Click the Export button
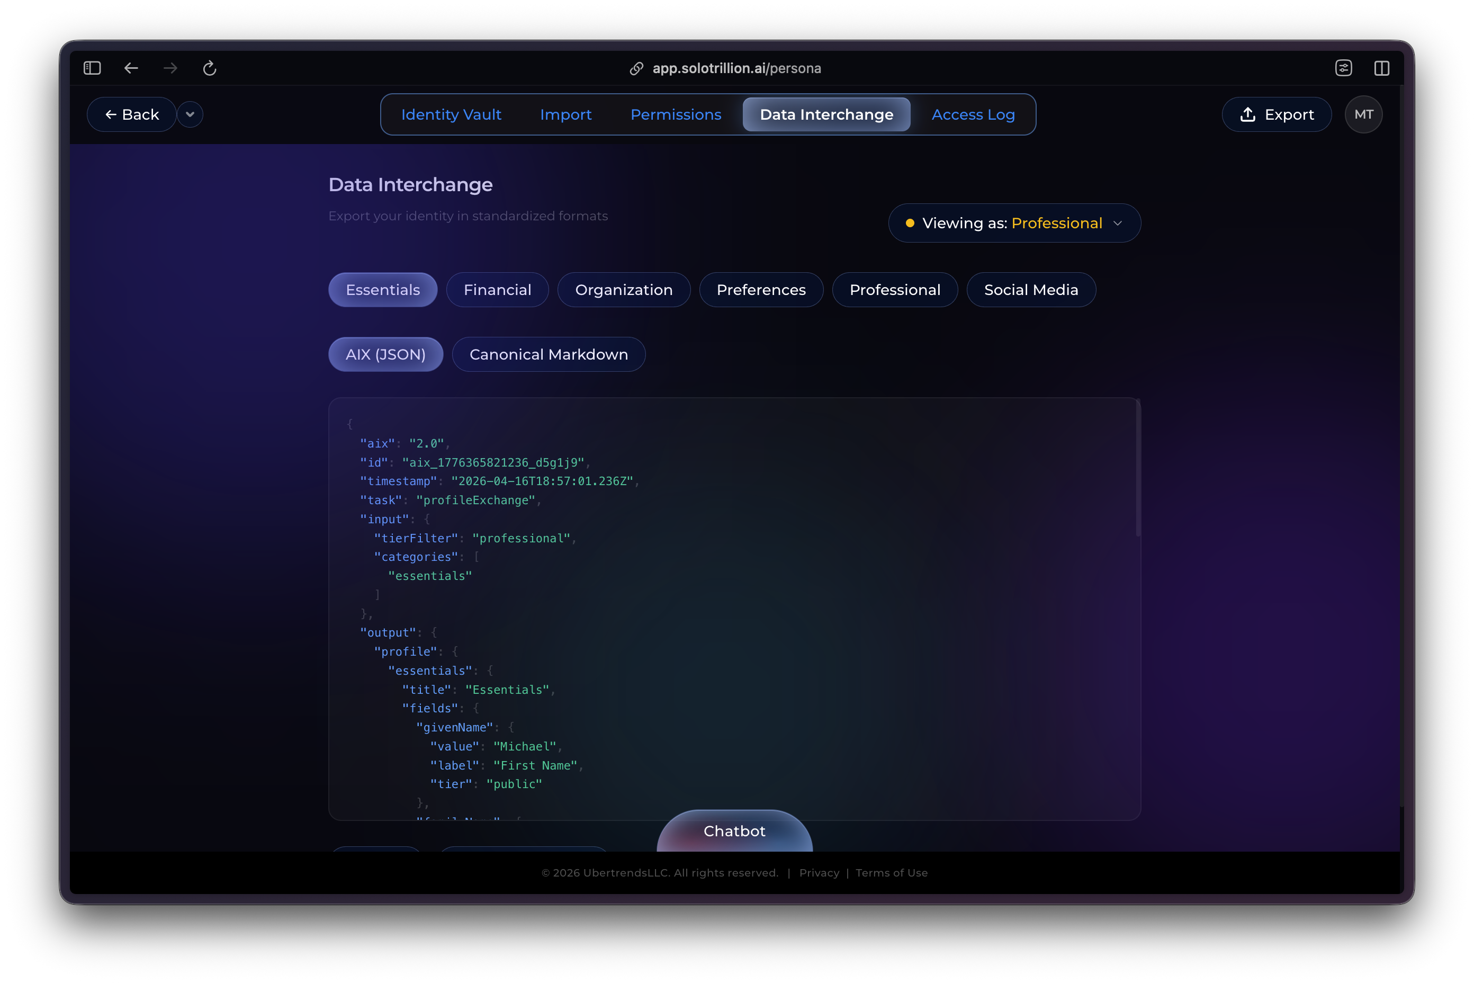 (1277, 114)
